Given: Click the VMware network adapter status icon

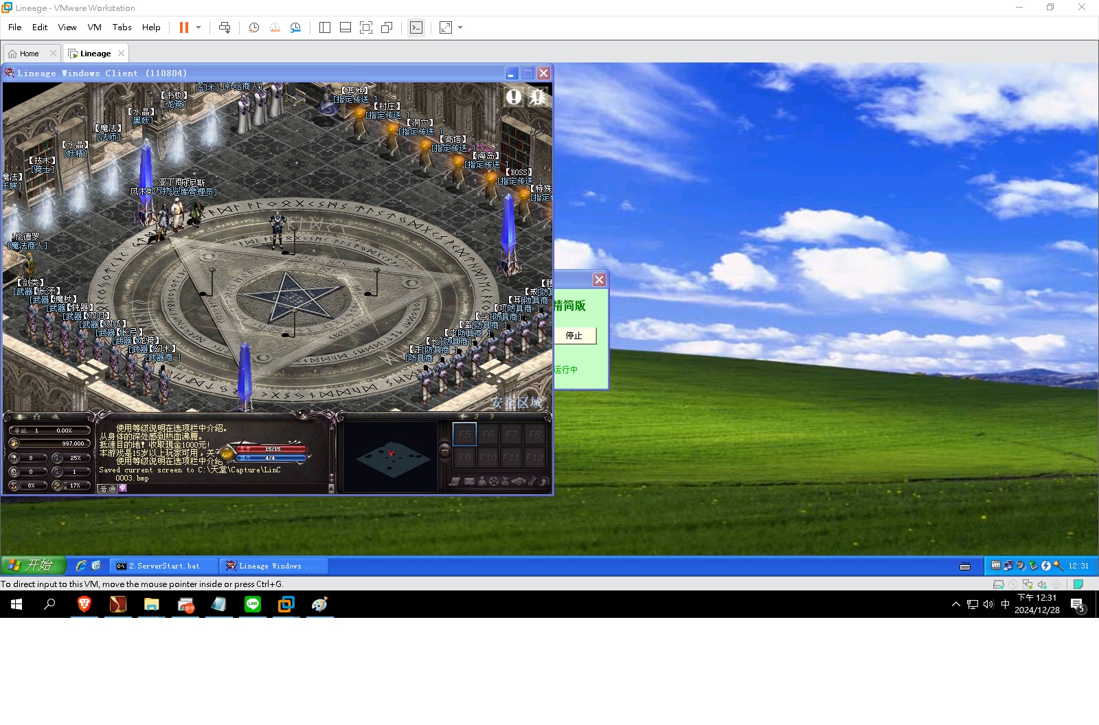Looking at the screenshot, I should [x=1028, y=584].
